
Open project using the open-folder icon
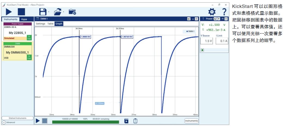tap(58, 11)
